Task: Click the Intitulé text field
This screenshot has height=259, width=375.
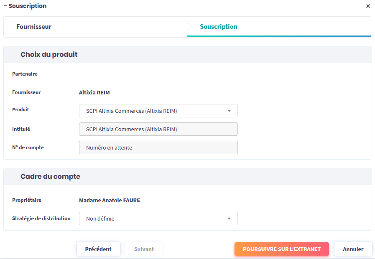Action: (158, 129)
